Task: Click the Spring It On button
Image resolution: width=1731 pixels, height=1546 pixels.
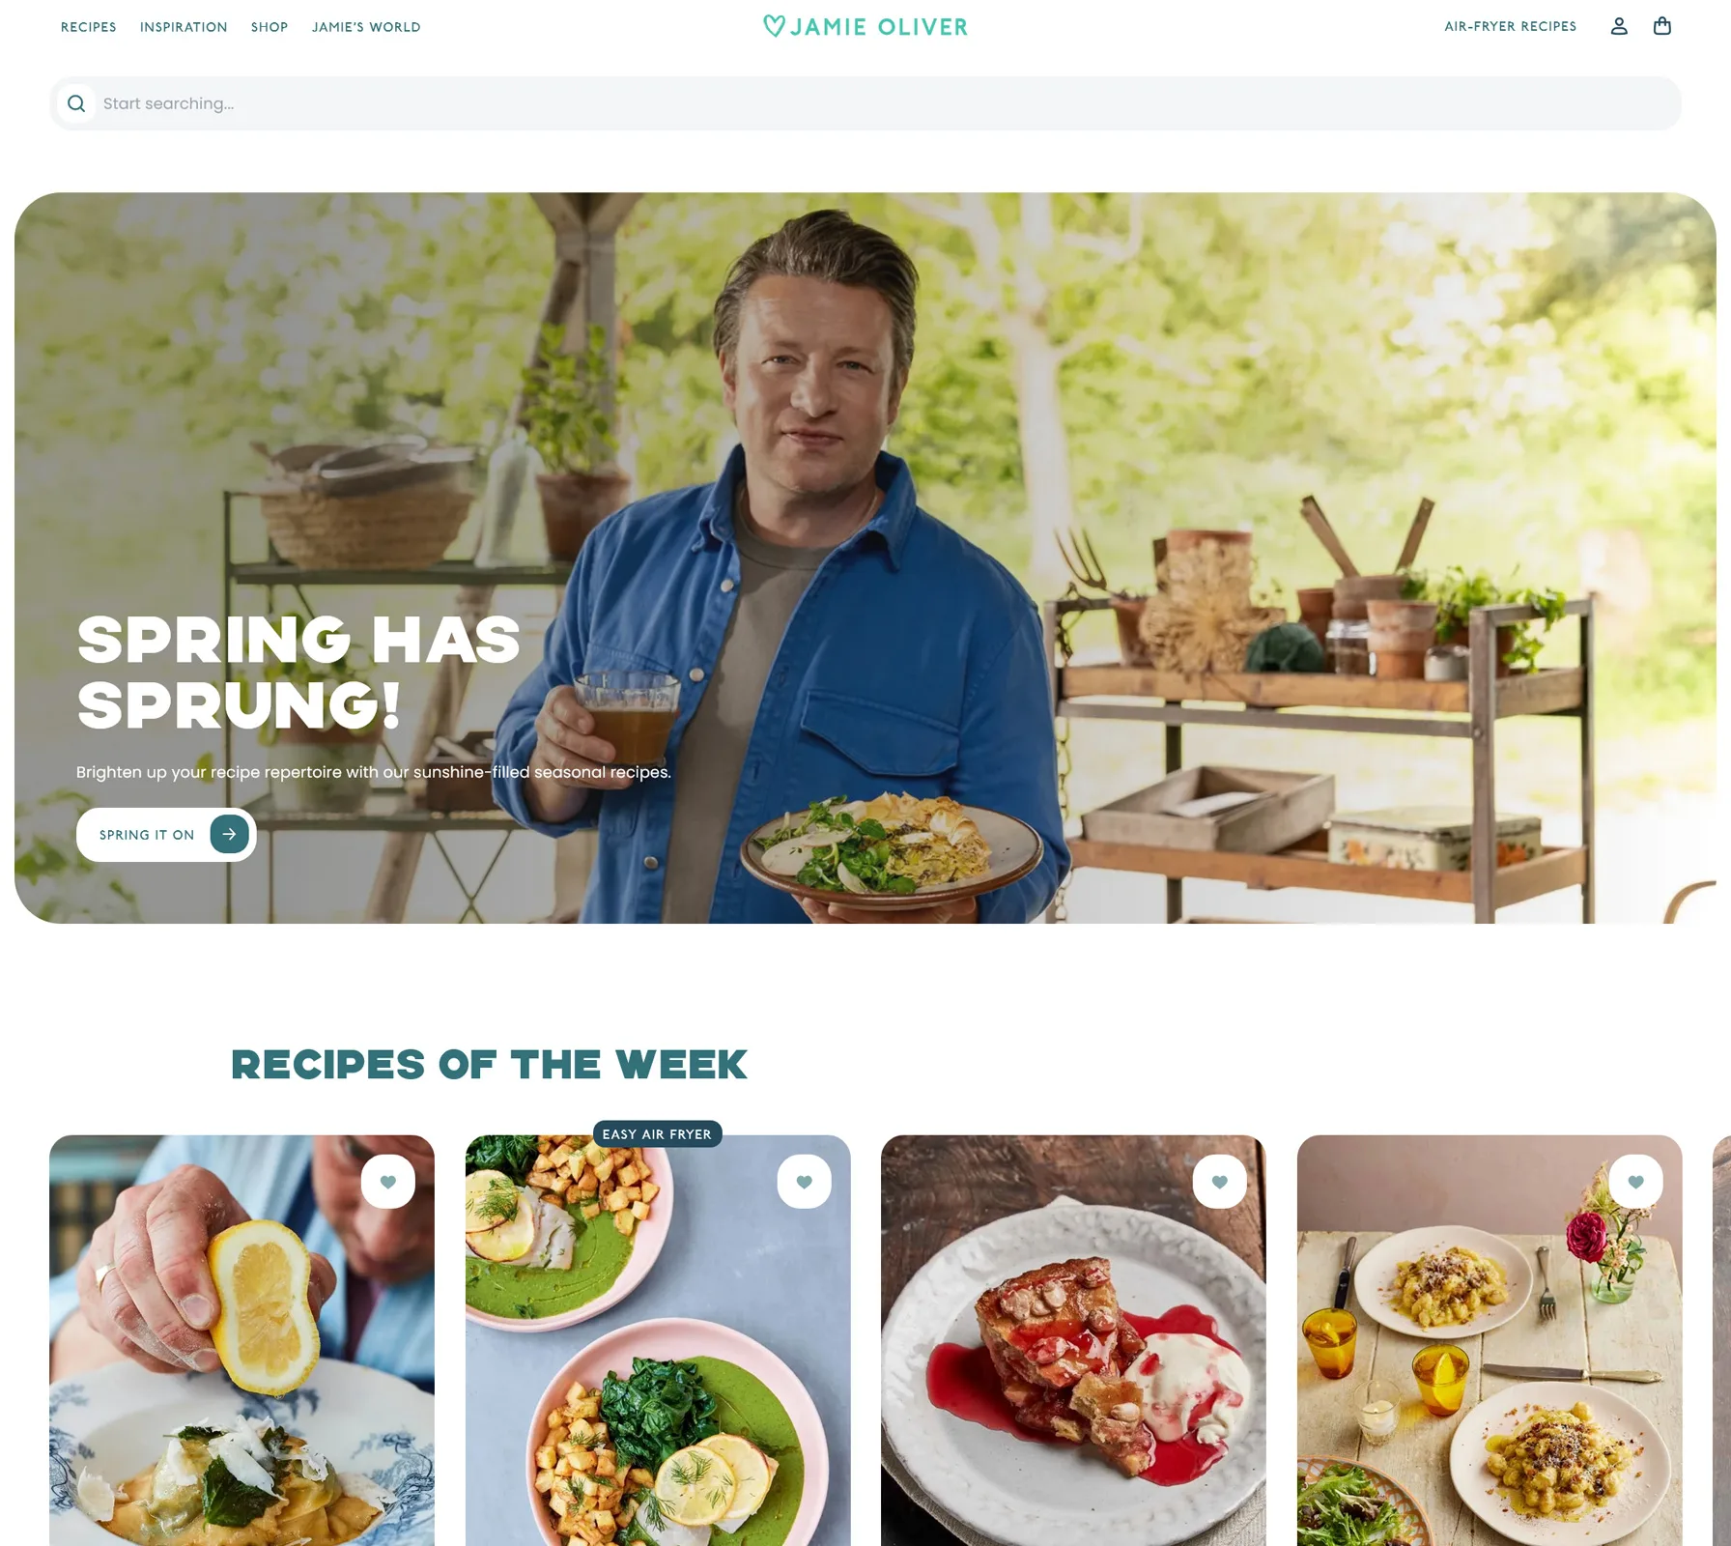Action: [x=166, y=835]
